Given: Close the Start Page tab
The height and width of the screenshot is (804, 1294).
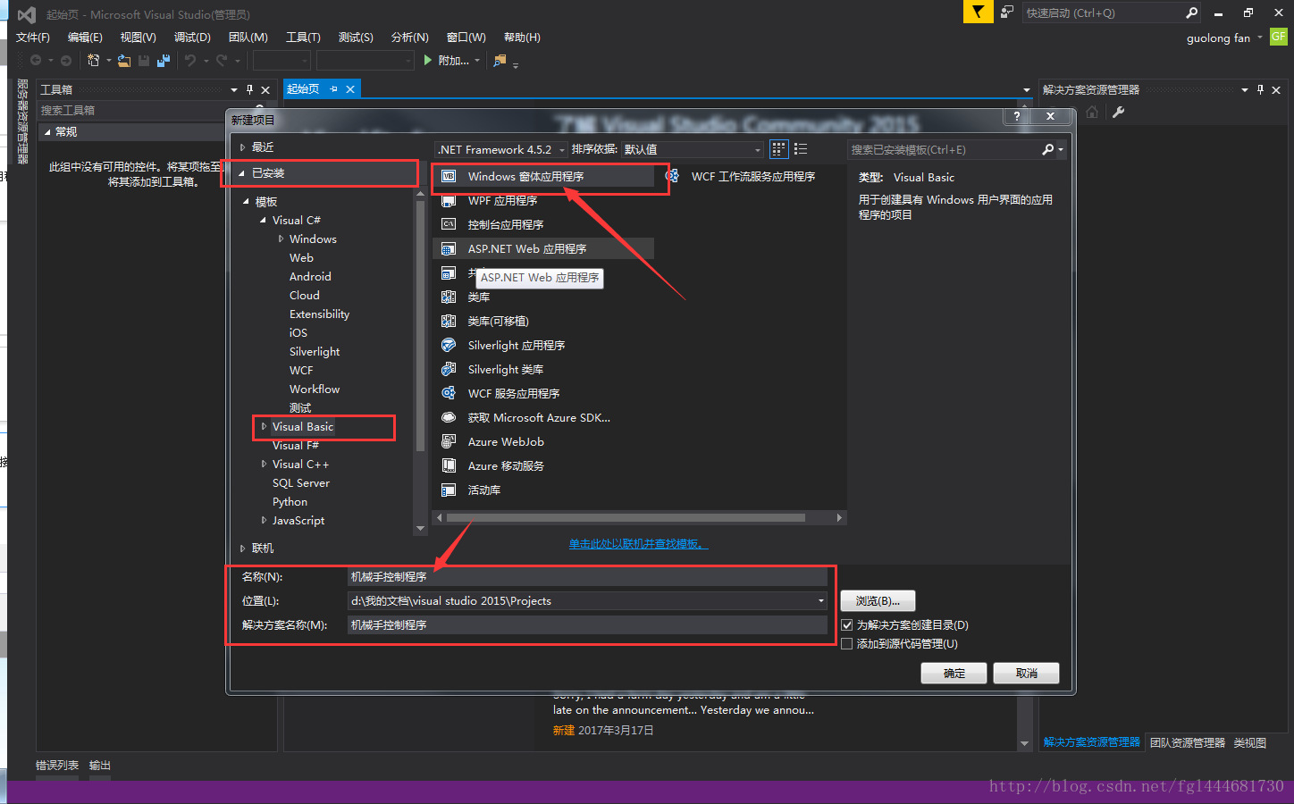Looking at the screenshot, I should click(350, 89).
